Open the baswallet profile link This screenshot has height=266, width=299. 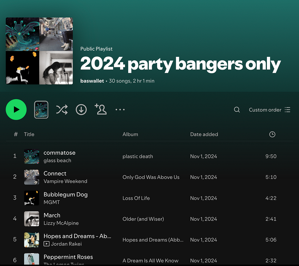(x=92, y=81)
